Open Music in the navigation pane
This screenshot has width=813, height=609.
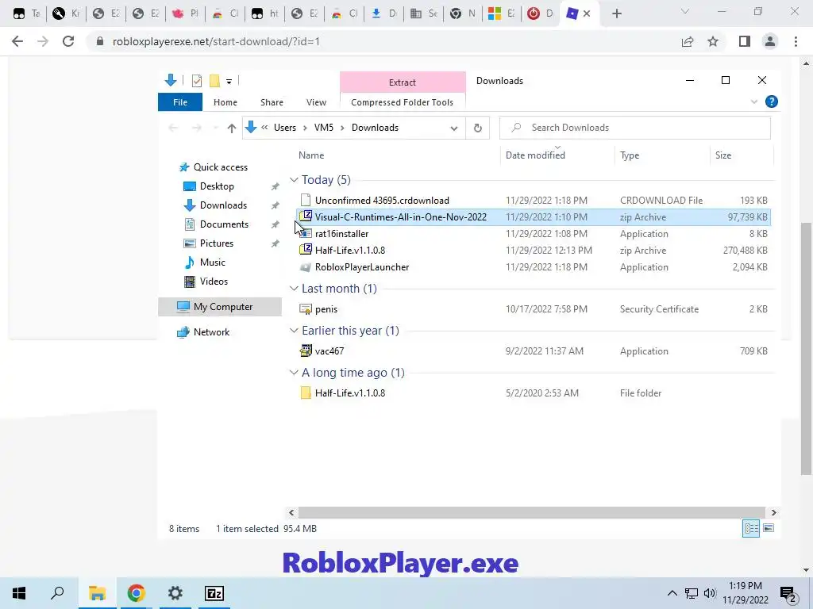(212, 262)
